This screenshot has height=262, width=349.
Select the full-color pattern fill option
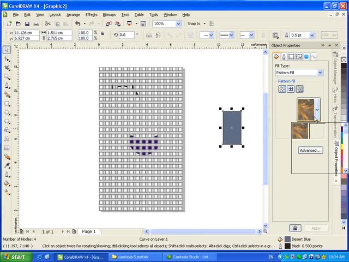291,89
